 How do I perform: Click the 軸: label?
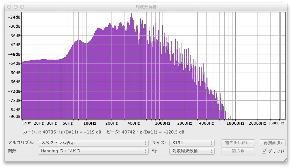[154, 151]
